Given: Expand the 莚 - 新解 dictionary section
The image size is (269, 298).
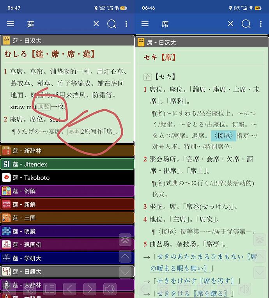Looking at the screenshot, I should pyautogui.click(x=67, y=205).
